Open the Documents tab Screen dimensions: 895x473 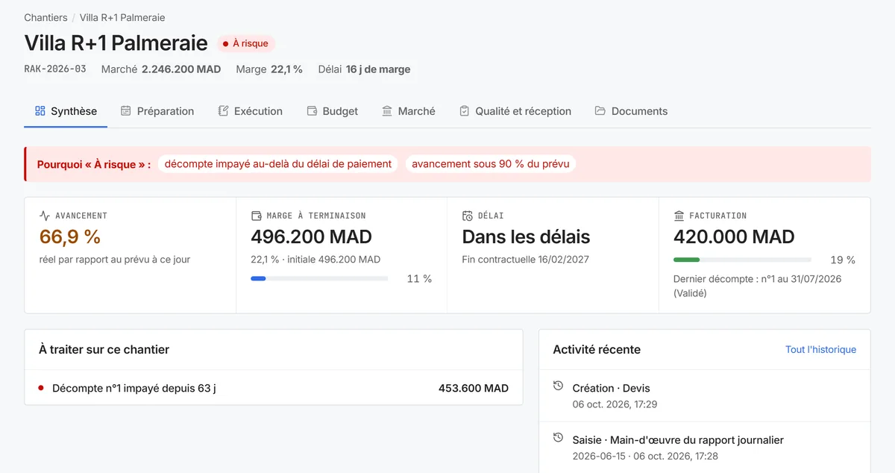[x=632, y=111]
